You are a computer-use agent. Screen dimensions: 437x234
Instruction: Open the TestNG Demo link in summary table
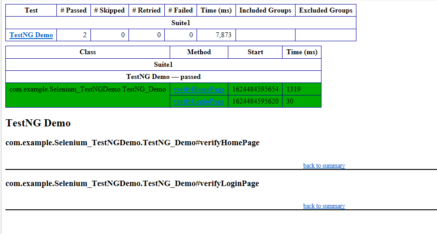pos(31,35)
